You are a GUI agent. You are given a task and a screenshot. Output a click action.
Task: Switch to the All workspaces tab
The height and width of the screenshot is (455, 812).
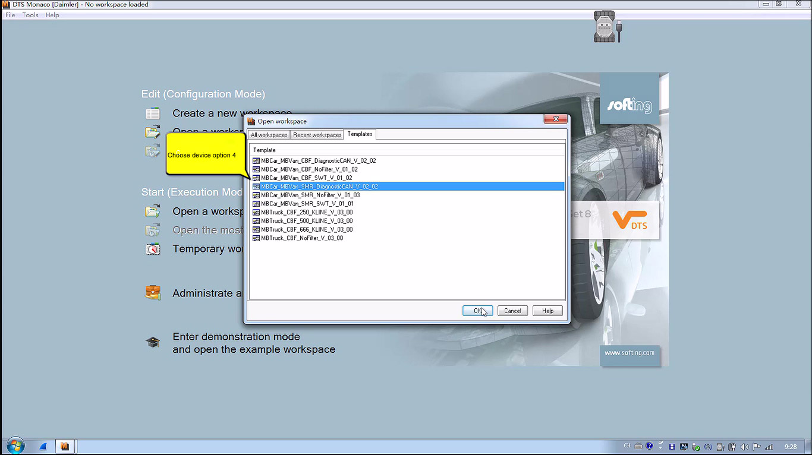pyautogui.click(x=269, y=135)
